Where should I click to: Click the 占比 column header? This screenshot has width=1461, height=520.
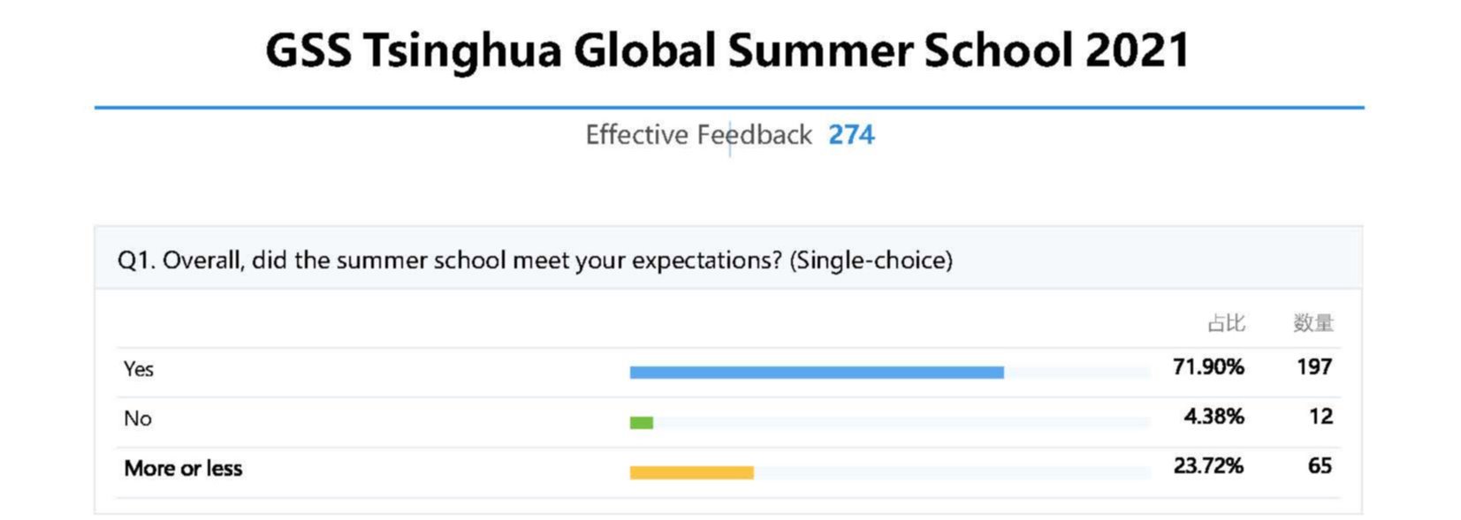coord(1226,323)
